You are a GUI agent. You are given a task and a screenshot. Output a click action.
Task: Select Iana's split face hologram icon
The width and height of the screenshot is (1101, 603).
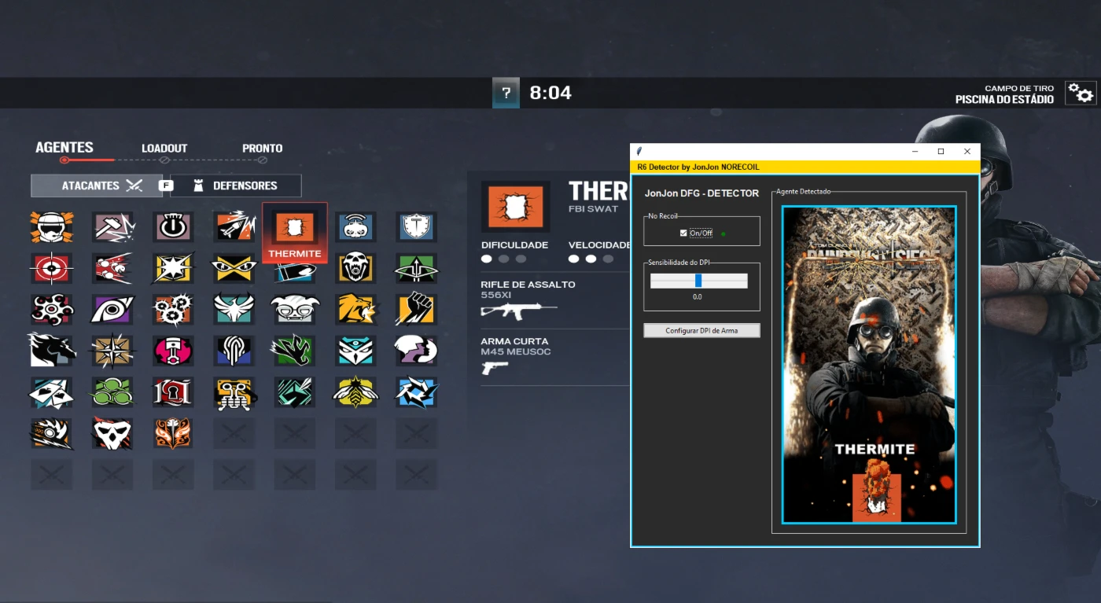point(416,351)
